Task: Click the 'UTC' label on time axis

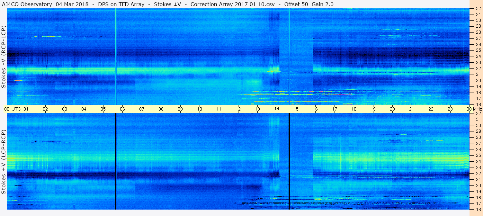Action: click(16, 109)
